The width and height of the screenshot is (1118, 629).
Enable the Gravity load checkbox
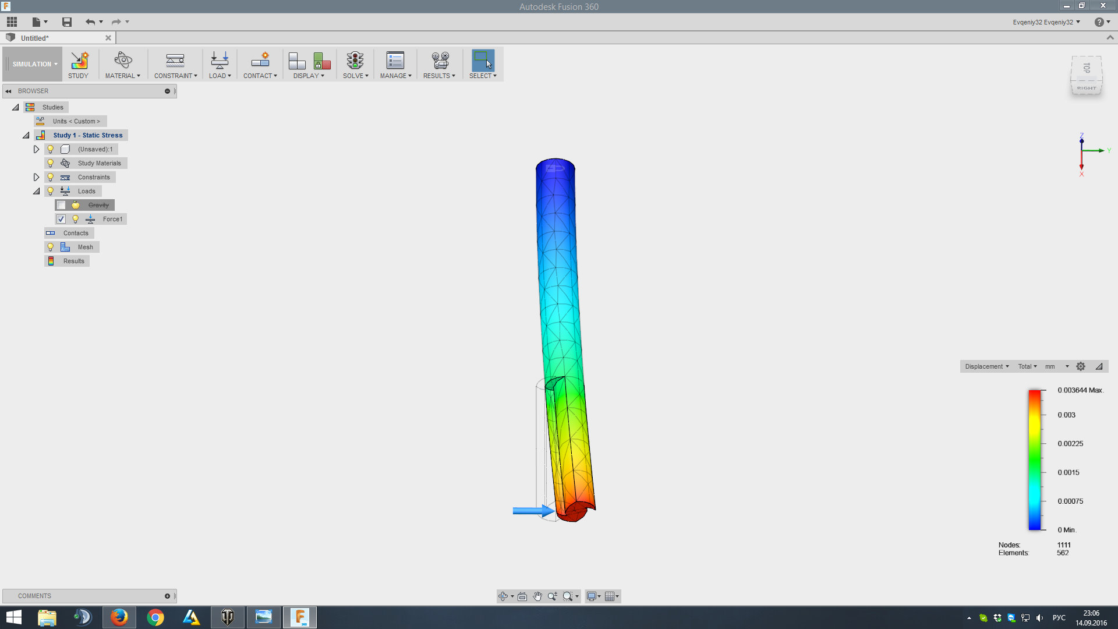tap(61, 205)
